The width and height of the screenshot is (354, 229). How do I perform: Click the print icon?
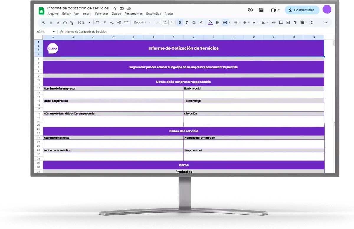pyautogui.click(x=65, y=22)
